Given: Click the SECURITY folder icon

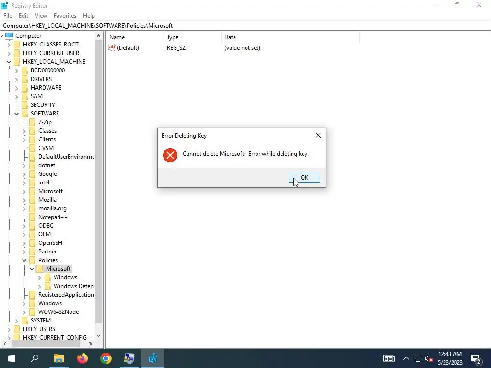Looking at the screenshot, I should [x=25, y=104].
